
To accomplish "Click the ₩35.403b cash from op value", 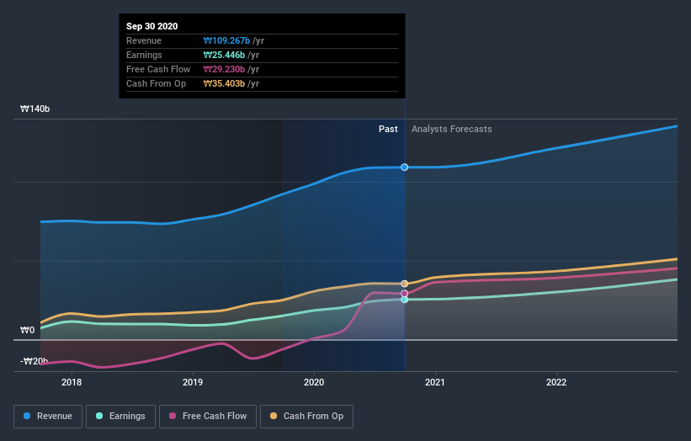I will (224, 83).
